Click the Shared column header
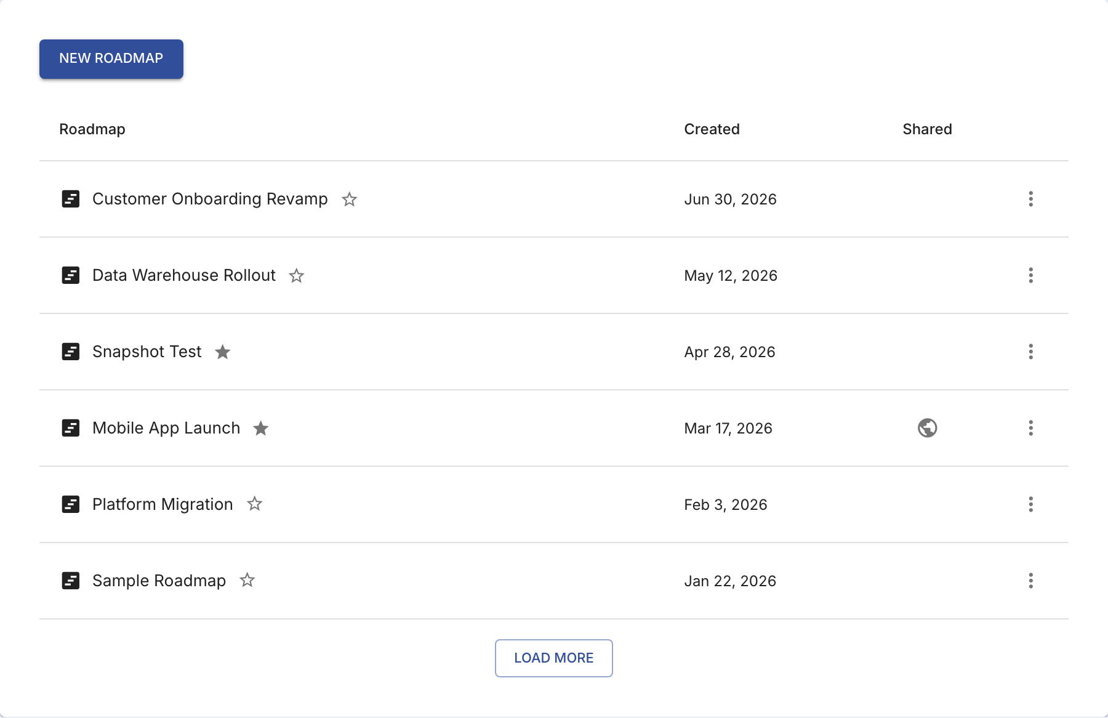 click(x=928, y=129)
